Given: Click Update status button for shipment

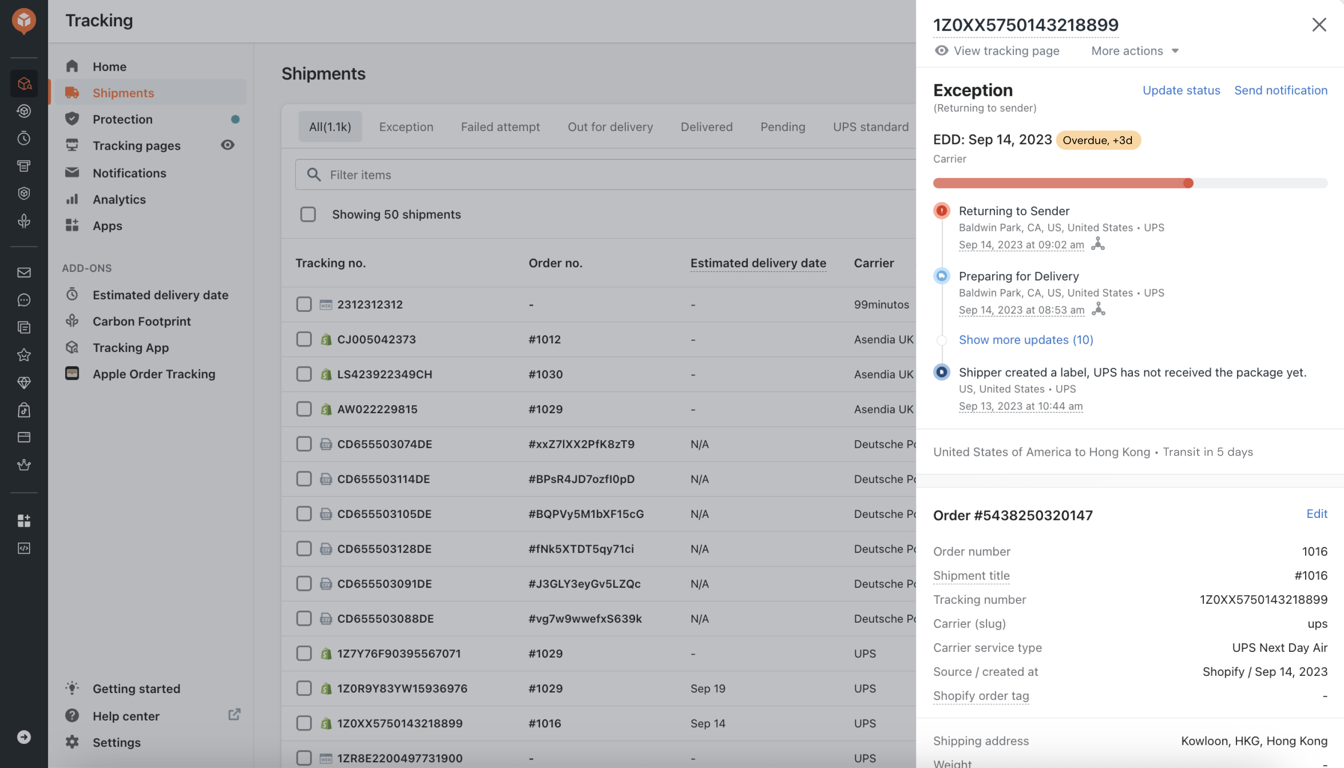Looking at the screenshot, I should 1182,90.
